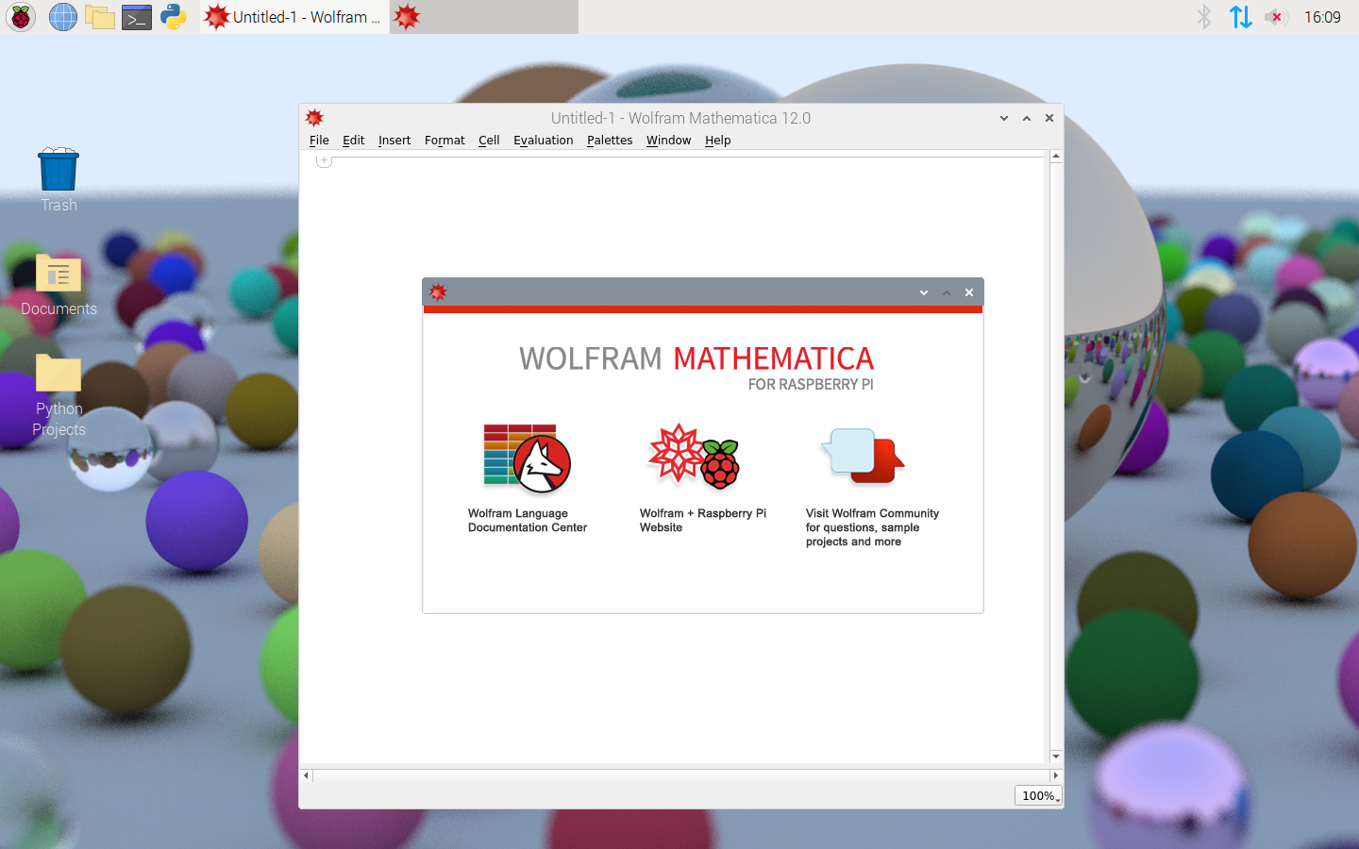Select the Documents desktop folder
This screenshot has width=1359, height=849.
tap(59, 285)
